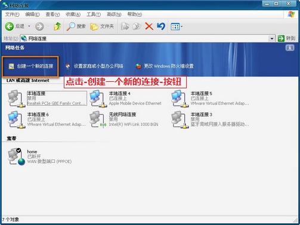The image size is (300, 225).
Task: Click the info icon in network tasks banner
Action: pos(290,48)
